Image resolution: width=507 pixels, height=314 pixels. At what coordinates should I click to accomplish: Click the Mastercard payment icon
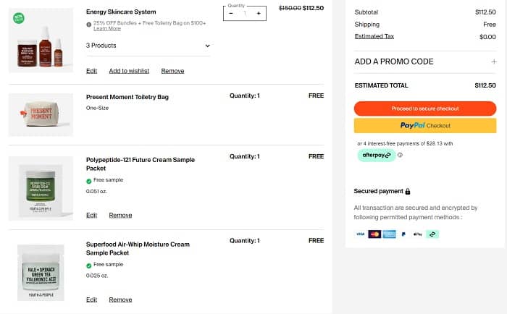[x=374, y=234]
